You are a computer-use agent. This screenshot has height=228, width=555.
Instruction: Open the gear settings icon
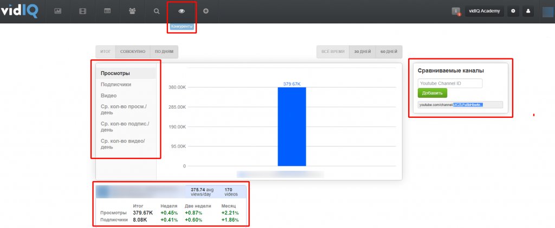click(x=513, y=11)
